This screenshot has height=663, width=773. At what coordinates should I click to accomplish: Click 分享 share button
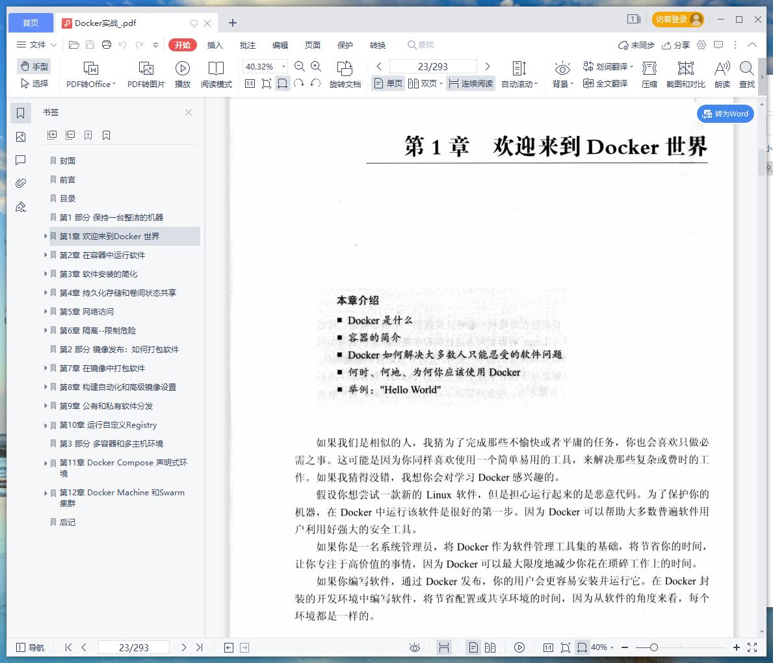coord(676,45)
